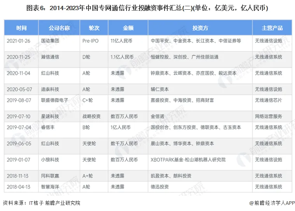The height and width of the screenshot is (211, 295).
Task: Select the date 2019-08-07
Action: coord(19,100)
